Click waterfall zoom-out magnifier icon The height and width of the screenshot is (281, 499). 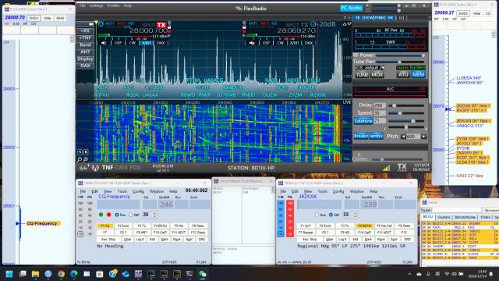80,159
